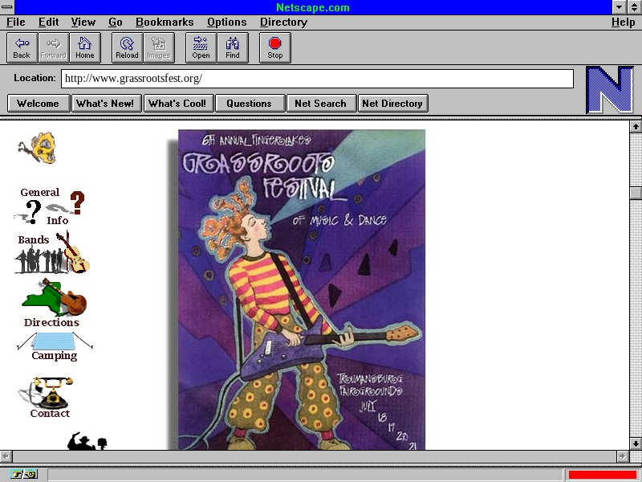
Task: Open the Camping link
Action: [54, 355]
